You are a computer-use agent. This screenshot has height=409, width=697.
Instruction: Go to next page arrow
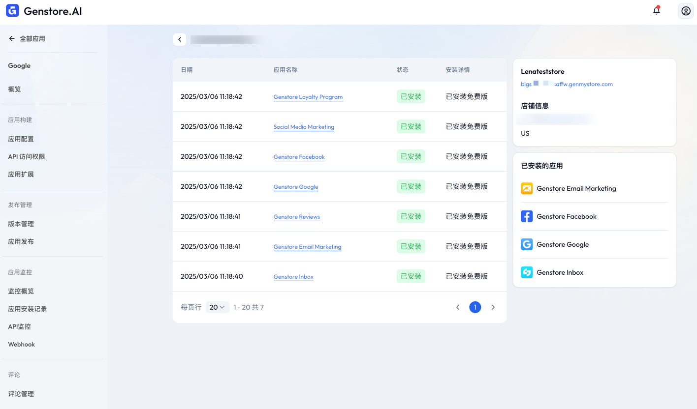click(493, 307)
